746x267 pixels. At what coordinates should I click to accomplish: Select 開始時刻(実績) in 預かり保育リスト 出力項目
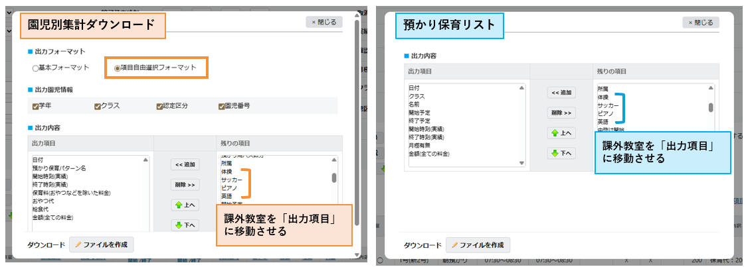[x=426, y=129]
